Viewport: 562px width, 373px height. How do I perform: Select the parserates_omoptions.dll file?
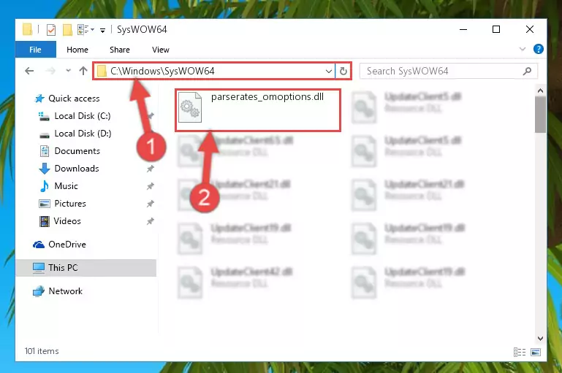point(258,110)
